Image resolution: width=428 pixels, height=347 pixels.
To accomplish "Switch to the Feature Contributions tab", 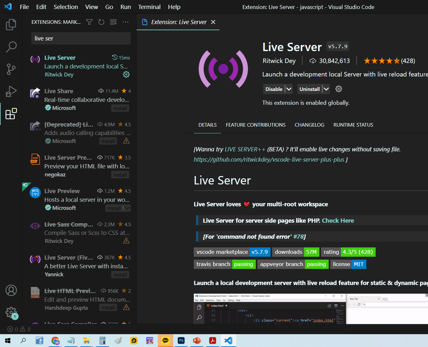I will pos(256,125).
